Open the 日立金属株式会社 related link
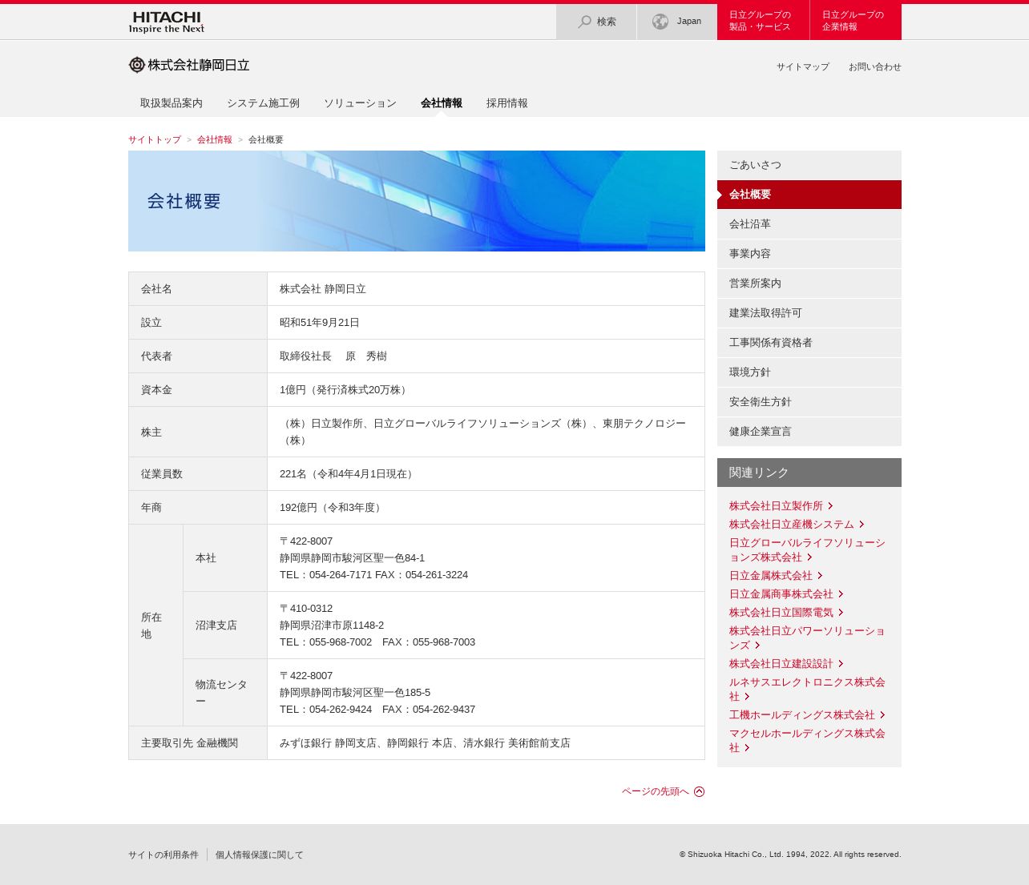1029x885 pixels. [x=771, y=576]
